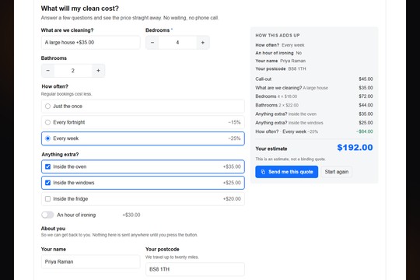Decrease the Bedrooms count

point(152,42)
